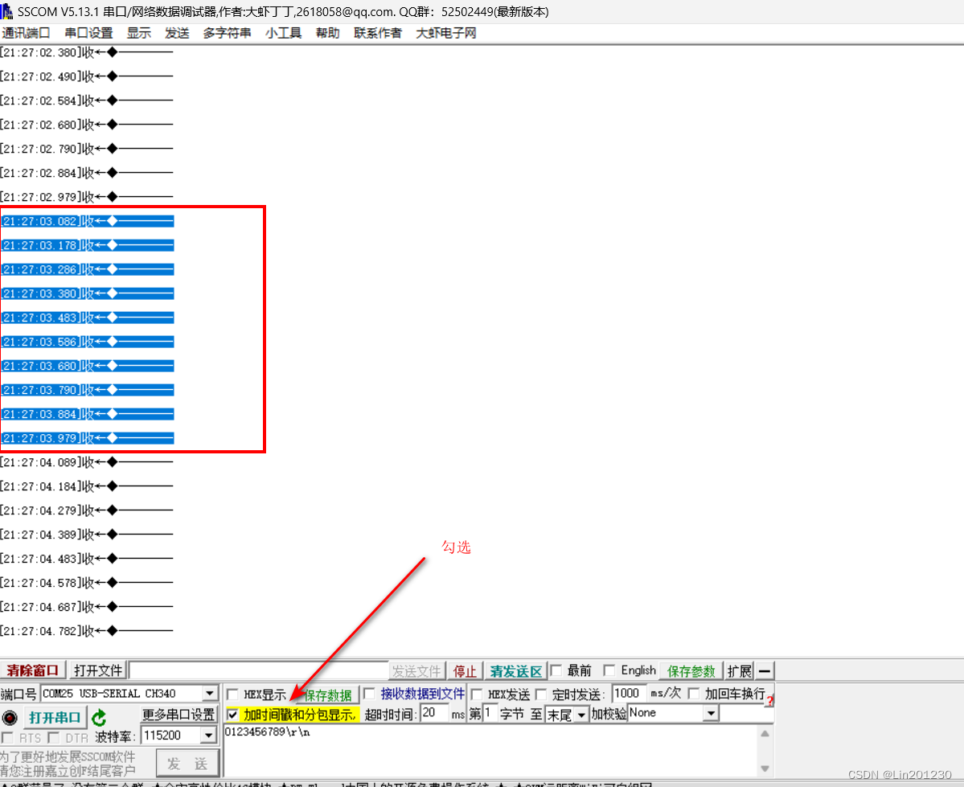Click the 清除窗口 button
This screenshot has width=964, height=787.
tap(32, 670)
